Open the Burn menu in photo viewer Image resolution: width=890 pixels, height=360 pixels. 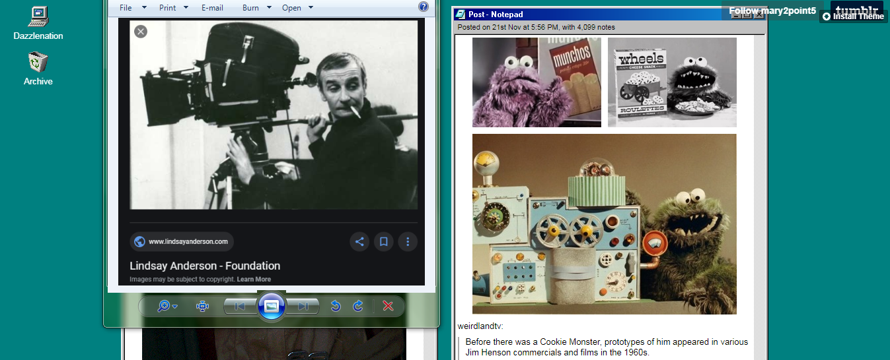(250, 8)
